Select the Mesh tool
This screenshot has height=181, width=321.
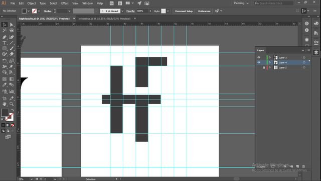click(5, 79)
